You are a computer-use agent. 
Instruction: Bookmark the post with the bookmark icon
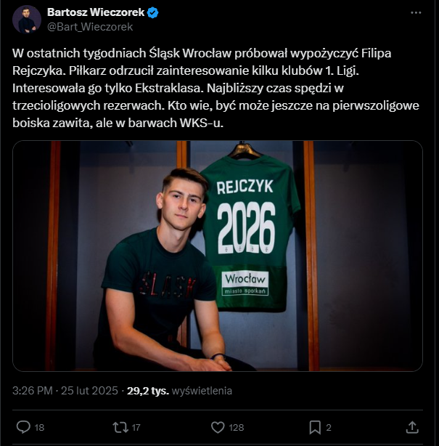pyautogui.click(x=315, y=427)
